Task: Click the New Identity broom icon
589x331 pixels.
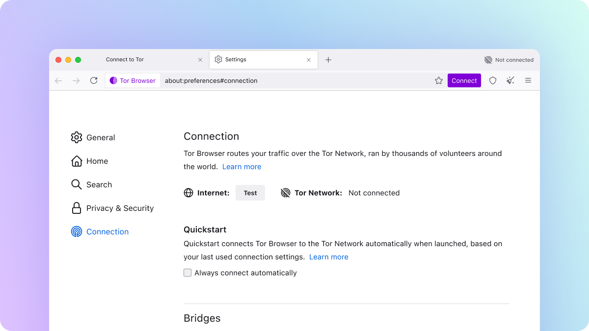Action: (x=510, y=80)
